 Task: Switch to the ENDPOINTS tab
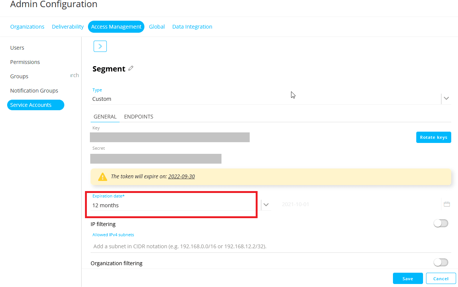[x=138, y=117]
